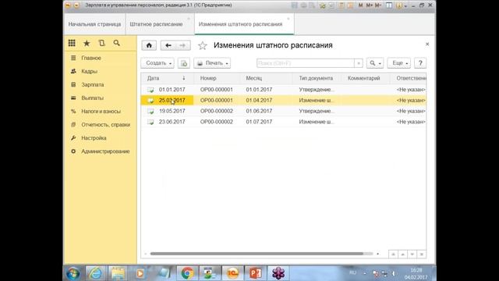Open Windows Explorer folder from taskbar
The image size is (499, 281).
[118, 273]
